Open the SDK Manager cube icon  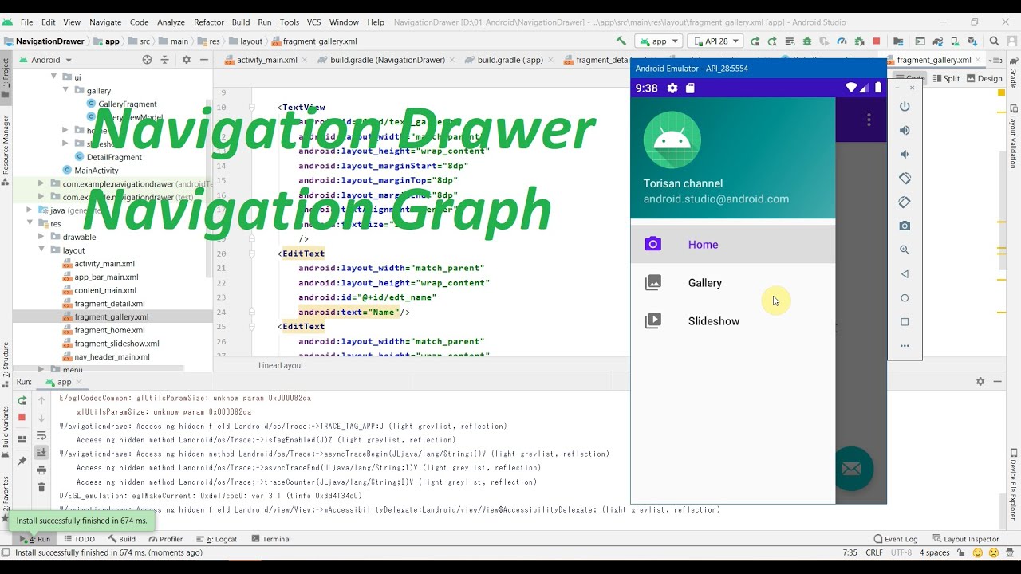973,41
